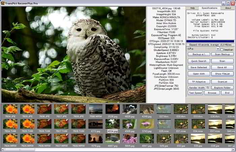
Task: Click the End button
Action: click(x=227, y=93)
